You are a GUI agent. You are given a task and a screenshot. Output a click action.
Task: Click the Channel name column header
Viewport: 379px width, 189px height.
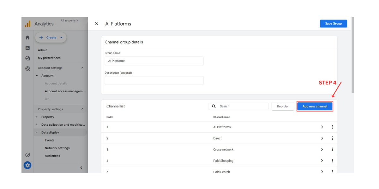[x=221, y=117]
